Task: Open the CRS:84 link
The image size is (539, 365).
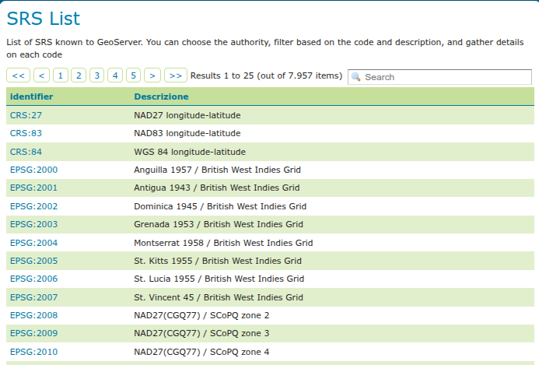Action: [x=26, y=152]
